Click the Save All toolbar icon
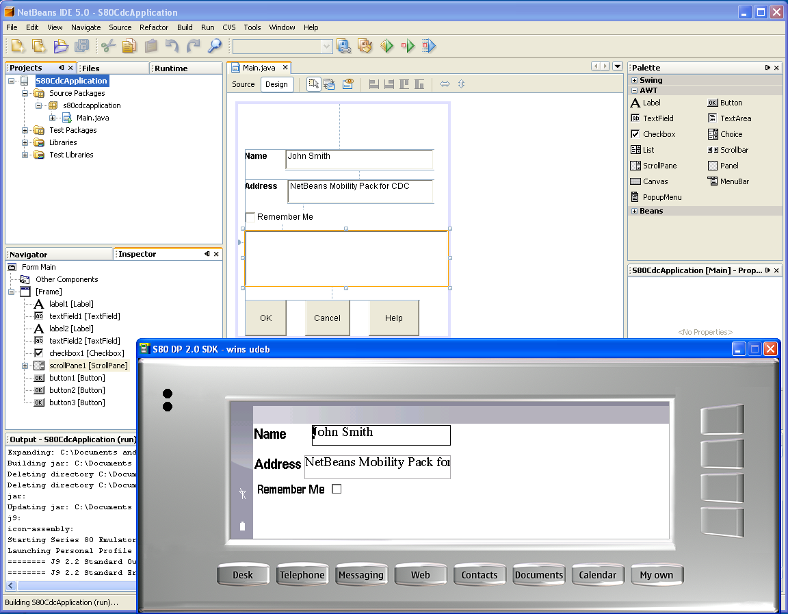The width and height of the screenshot is (788, 614). click(x=82, y=47)
